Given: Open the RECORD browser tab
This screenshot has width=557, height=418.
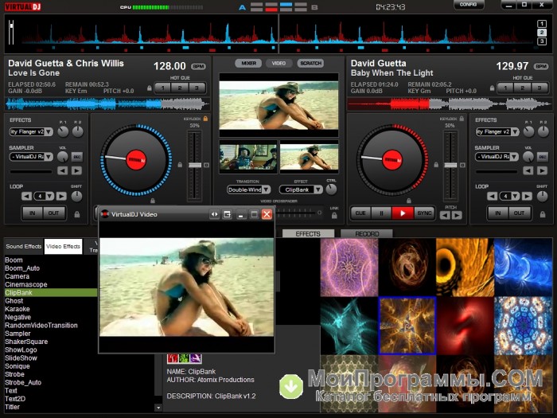Looking at the screenshot, I should 367,233.
